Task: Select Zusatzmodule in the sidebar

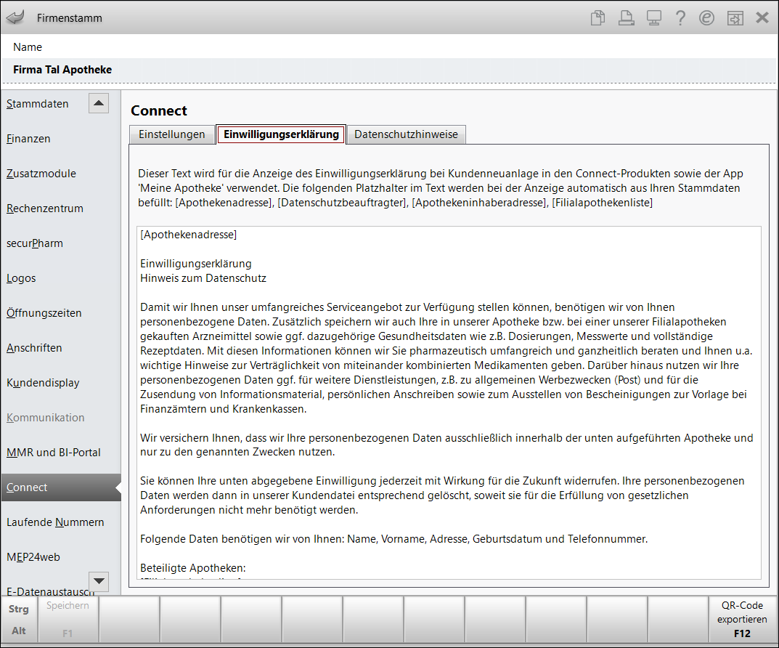Action: pos(41,174)
